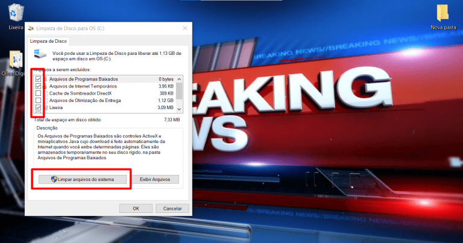Click the recycle bin icon in Lixeira row

(45, 107)
